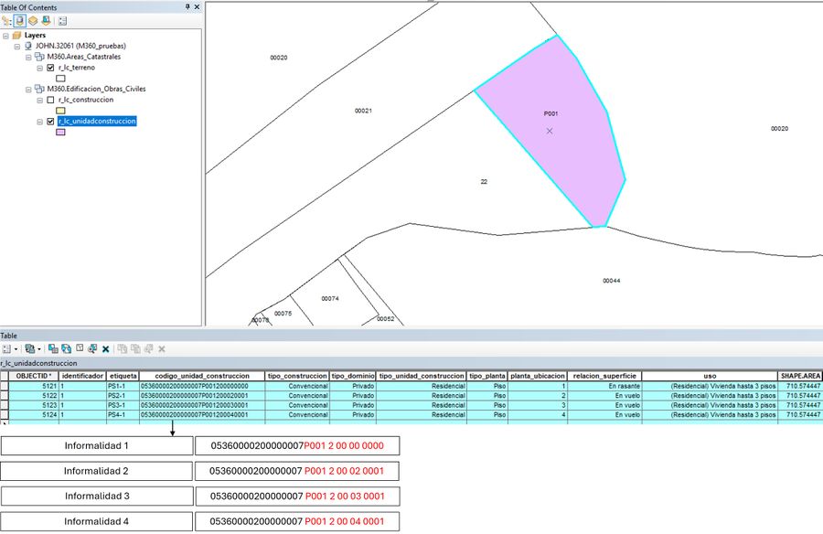Click the second greyed-out paste icon in table toolbar
Image resolution: width=823 pixels, height=534 pixels.
[135, 348]
